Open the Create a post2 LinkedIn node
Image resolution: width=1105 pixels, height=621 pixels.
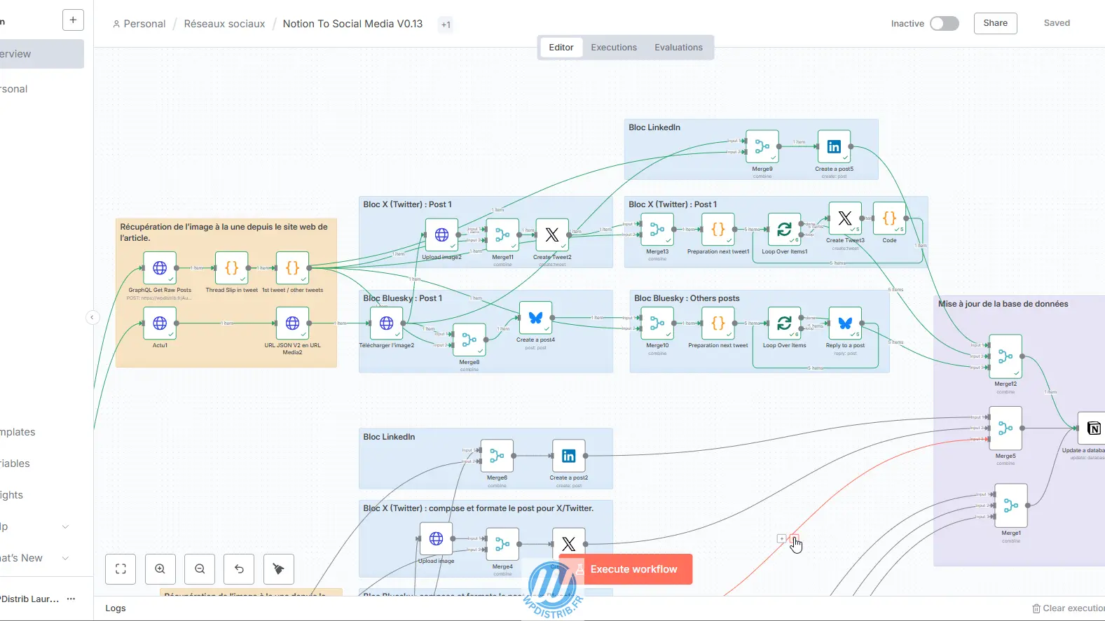[x=569, y=456]
